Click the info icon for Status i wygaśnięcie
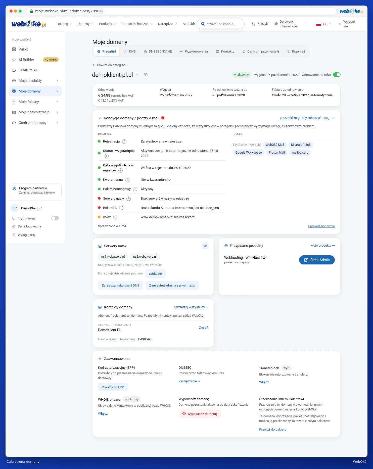The image size is (373, 469). [107, 156]
